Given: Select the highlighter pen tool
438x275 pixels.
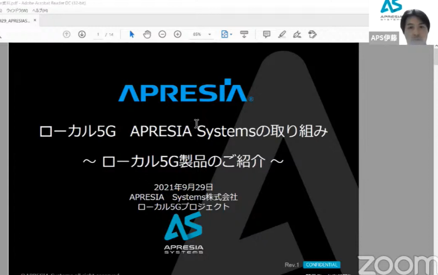Looking at the screenshot, I should [282, 34].
